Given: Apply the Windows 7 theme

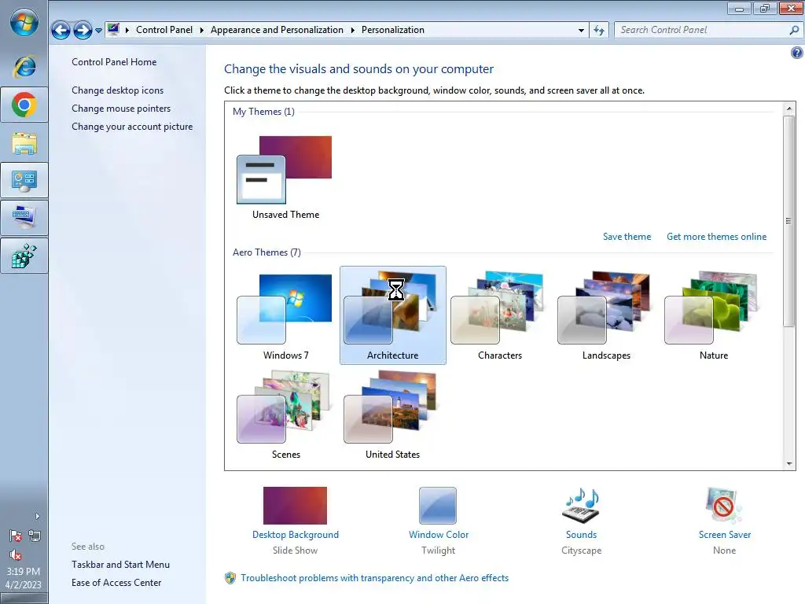Looking at the screenshot, I should tap(285, 315).
